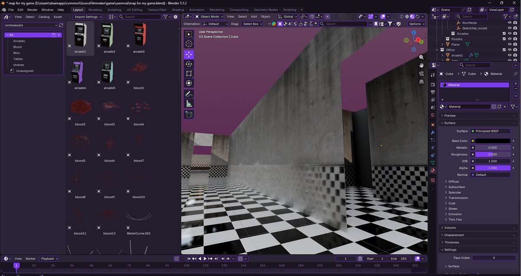Toggle camera view icon in viewport
This screenshot has width=521, height=276.
tap(421, 73)
